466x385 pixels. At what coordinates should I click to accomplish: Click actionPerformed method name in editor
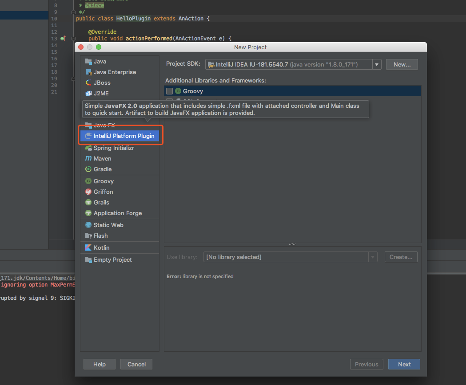click(149, 38)
